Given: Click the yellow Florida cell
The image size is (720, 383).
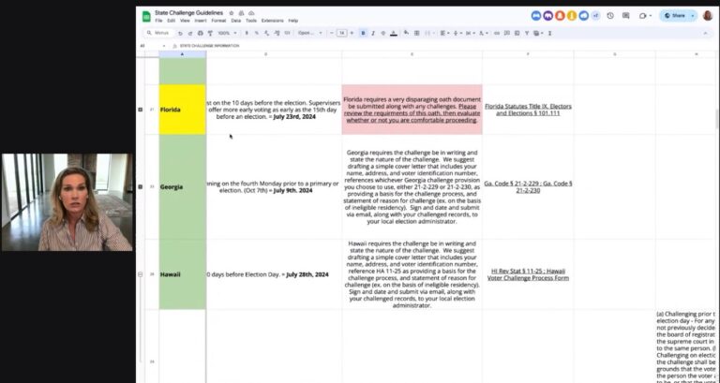Looking at the screenshot, I should point(182,110).
